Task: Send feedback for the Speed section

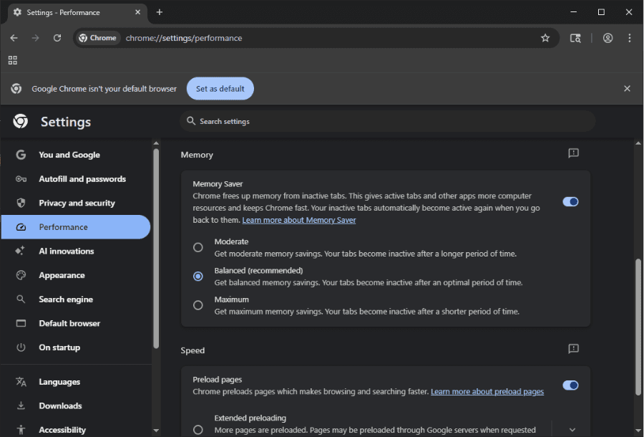Action: pos(573,349)
